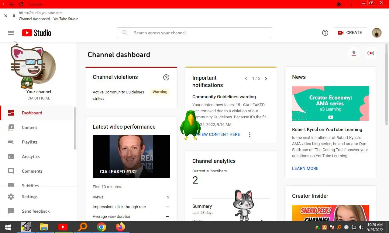Click the Analytics bar chart icon

pos(11,157)
